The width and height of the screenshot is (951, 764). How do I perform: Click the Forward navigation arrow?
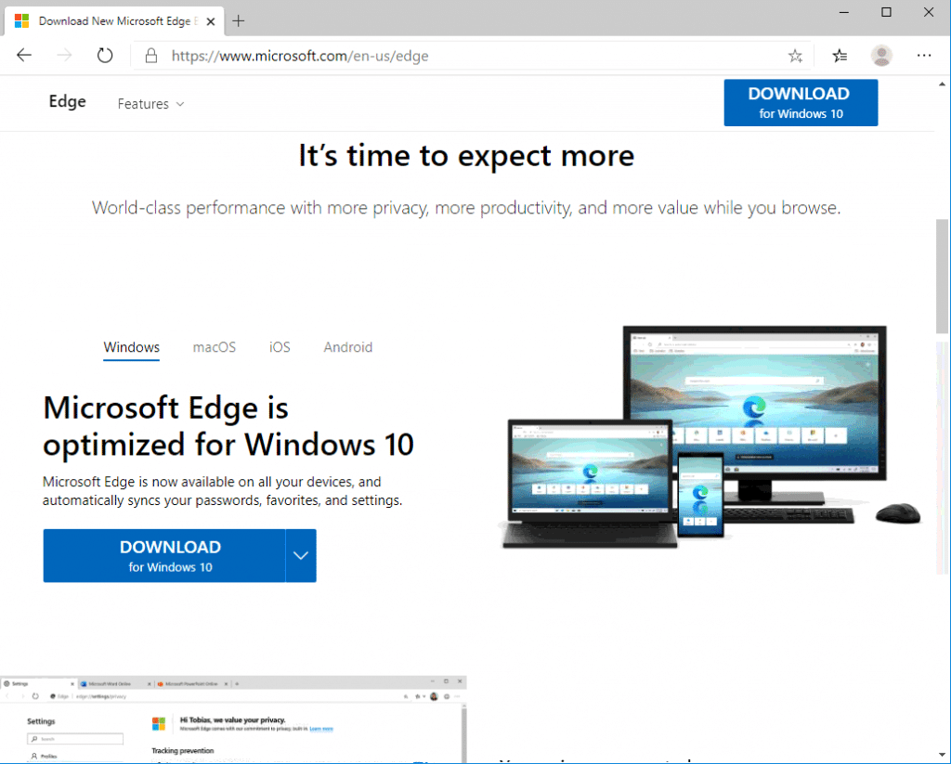(63, 55)
